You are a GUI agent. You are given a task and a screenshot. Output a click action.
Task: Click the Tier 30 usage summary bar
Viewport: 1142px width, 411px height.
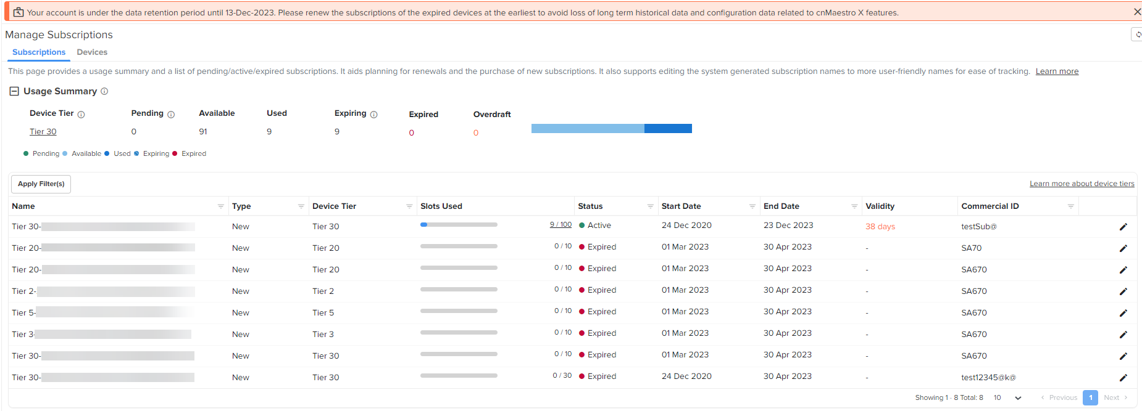click(611, 128)
